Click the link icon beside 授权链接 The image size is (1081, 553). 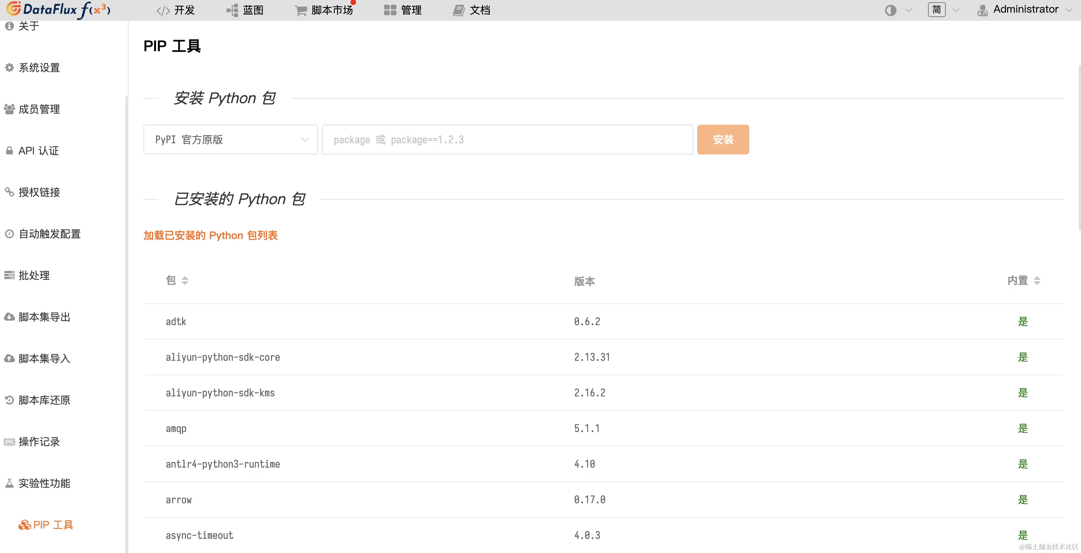(x=9, y=192)
